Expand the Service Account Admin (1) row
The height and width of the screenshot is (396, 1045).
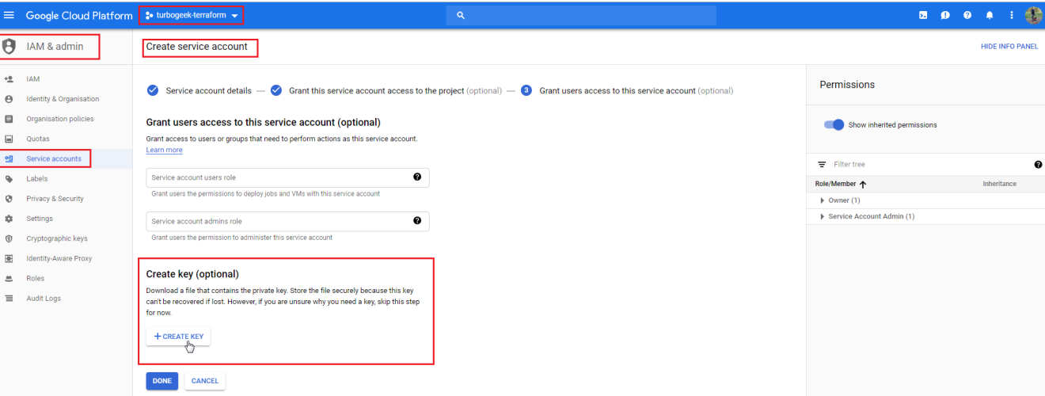click(823, 216)
